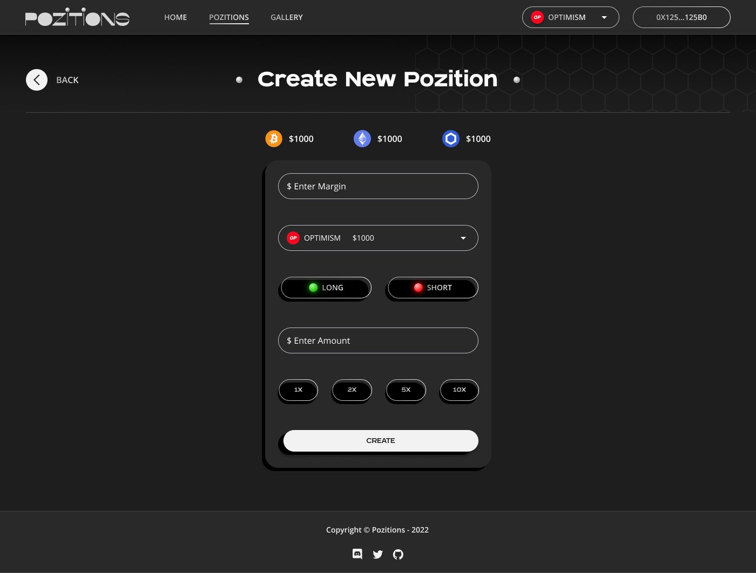Click the CREATE button
The image size is (756, 573).
(381, 441)
